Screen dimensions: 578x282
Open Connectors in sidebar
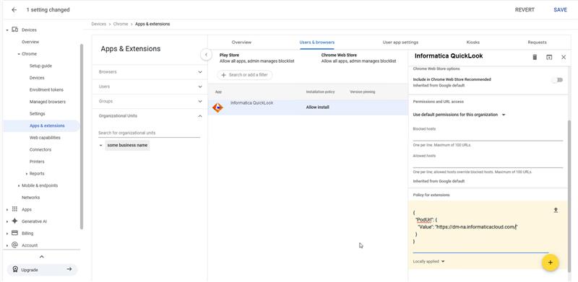tap(40, 150)
